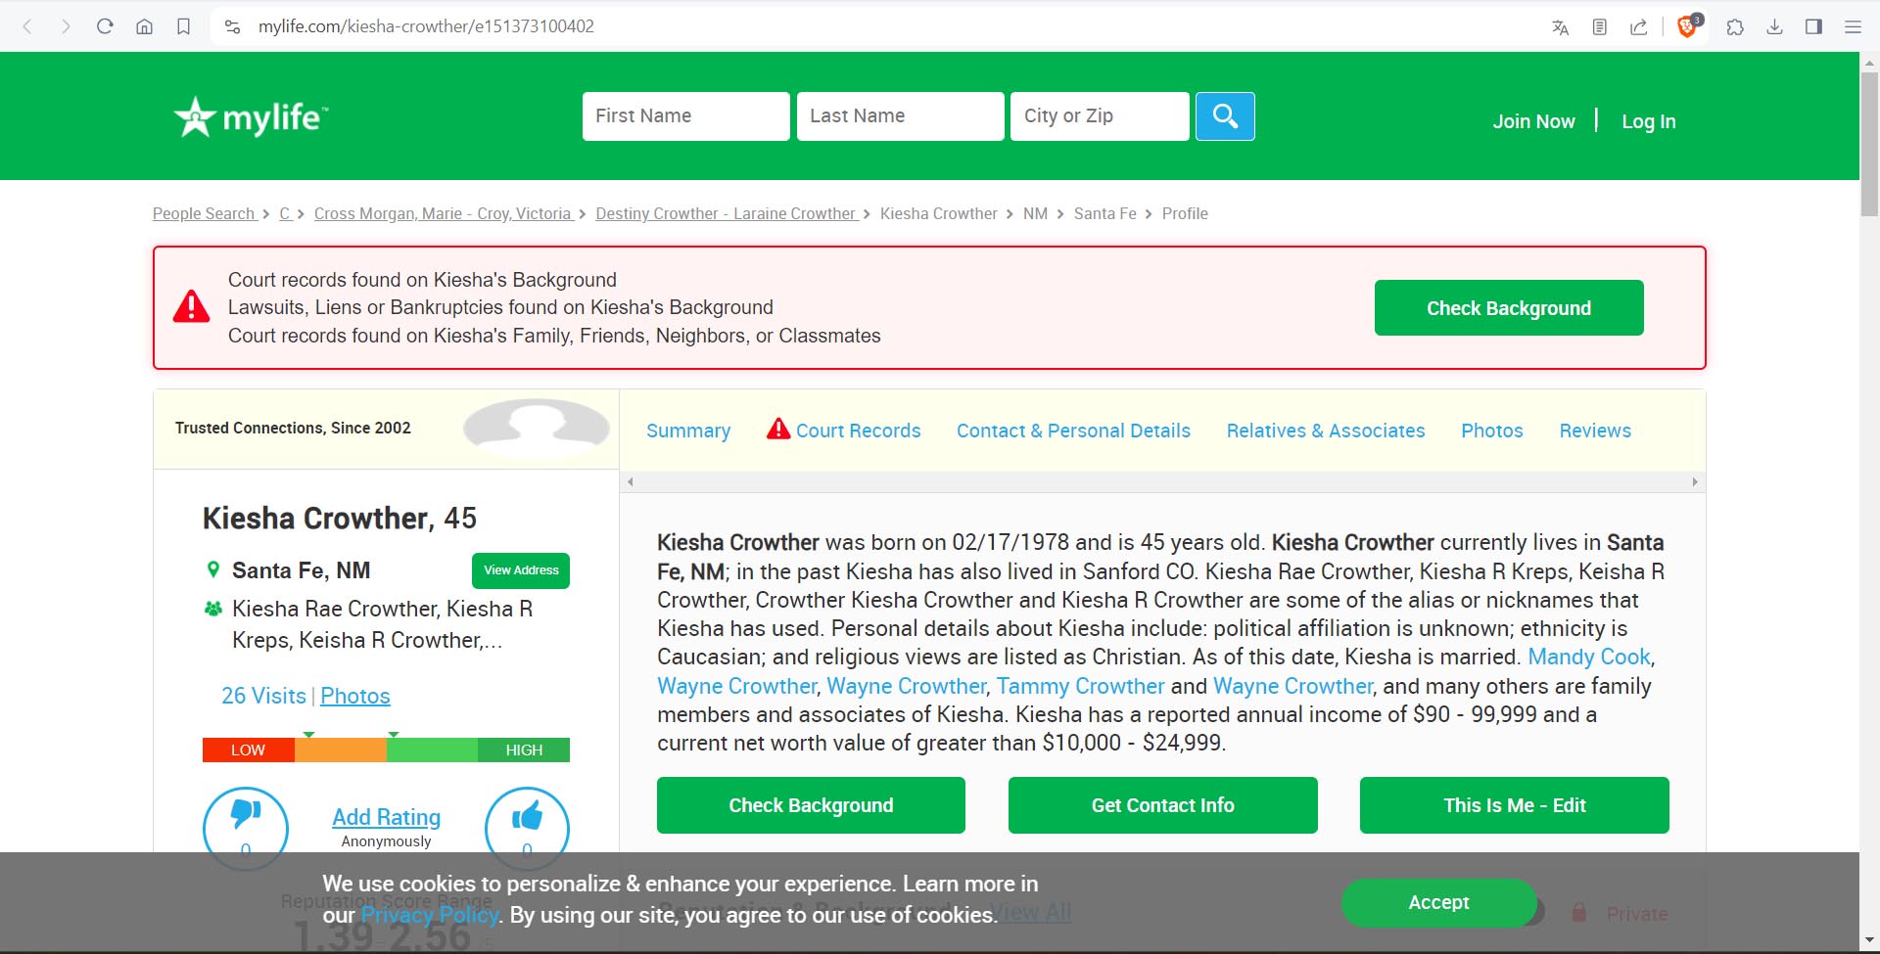The width and height of the screenshot is (1880, 954).
Task: Go to browser home page icon
Action: click(144, 26)
